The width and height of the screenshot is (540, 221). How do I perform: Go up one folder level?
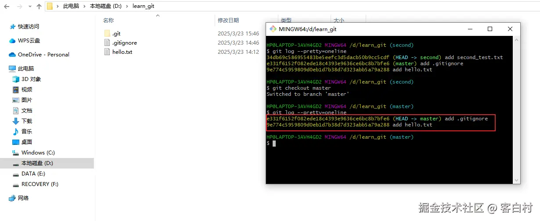coord(39,7)
